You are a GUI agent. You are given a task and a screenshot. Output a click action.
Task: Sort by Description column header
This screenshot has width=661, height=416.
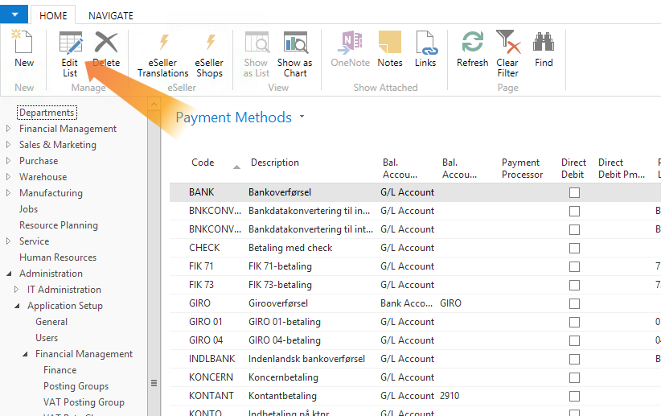[275, 163]
